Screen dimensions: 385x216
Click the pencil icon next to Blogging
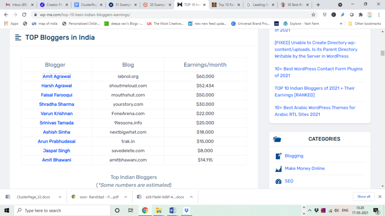pos(279,156)
